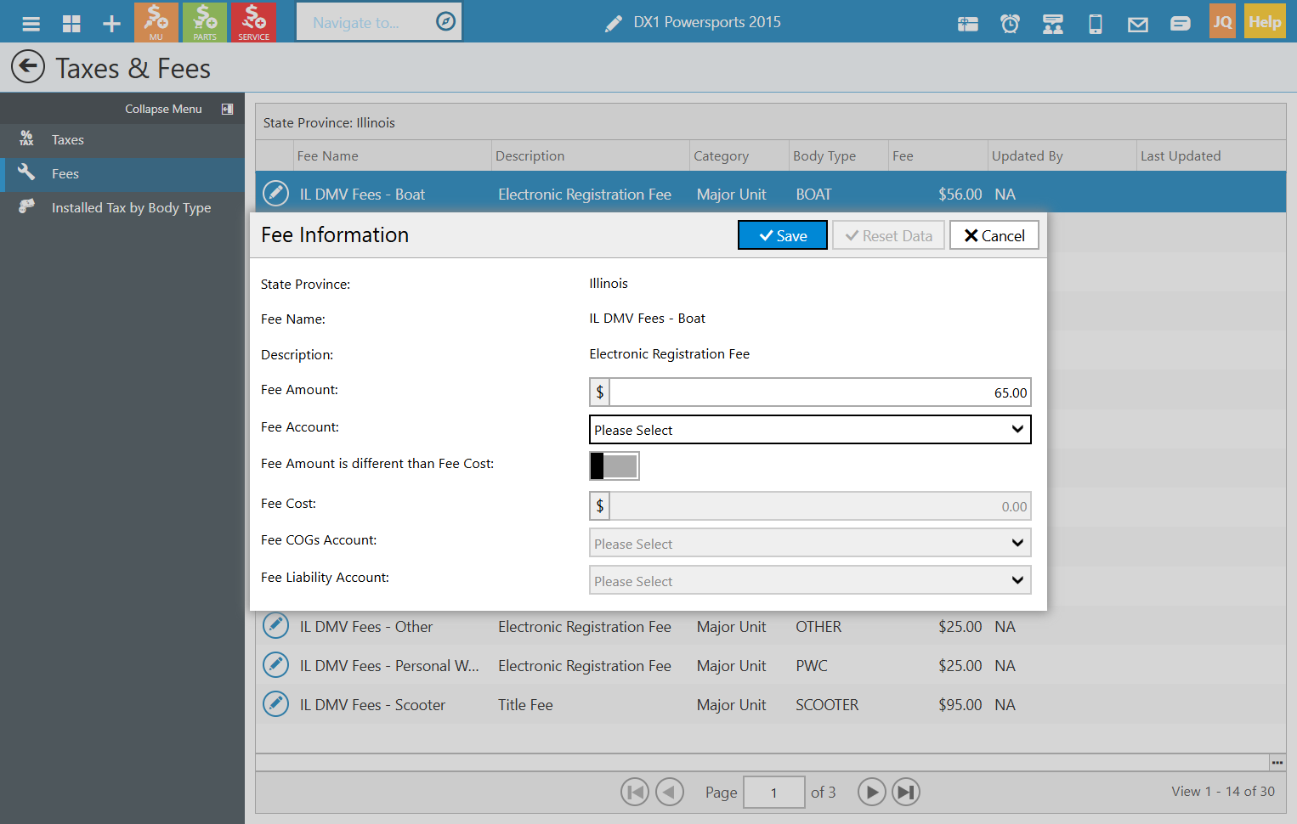The width and height of the screenshot is (1297, 824).
Task: Select Fees in the side menu
Action: (122, 174)
